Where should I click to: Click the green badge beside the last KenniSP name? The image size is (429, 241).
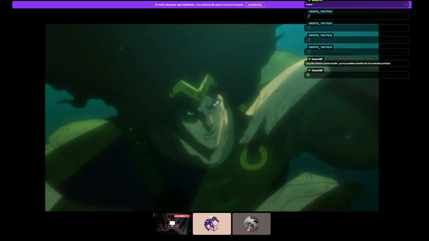click(309, 71)
